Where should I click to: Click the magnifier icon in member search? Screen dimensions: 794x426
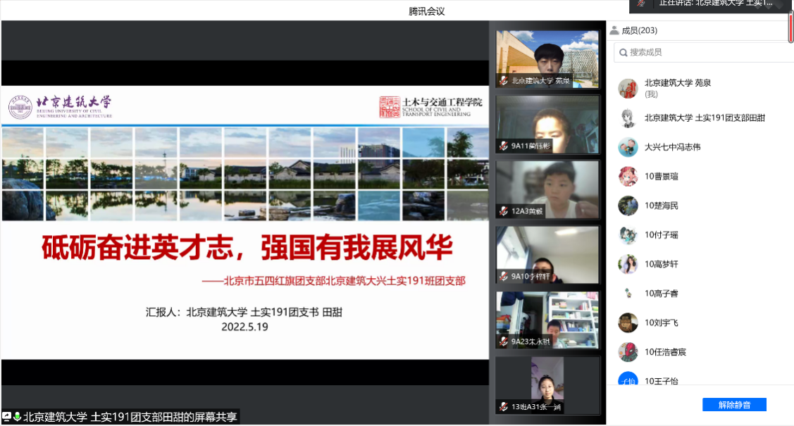point(623,52)
